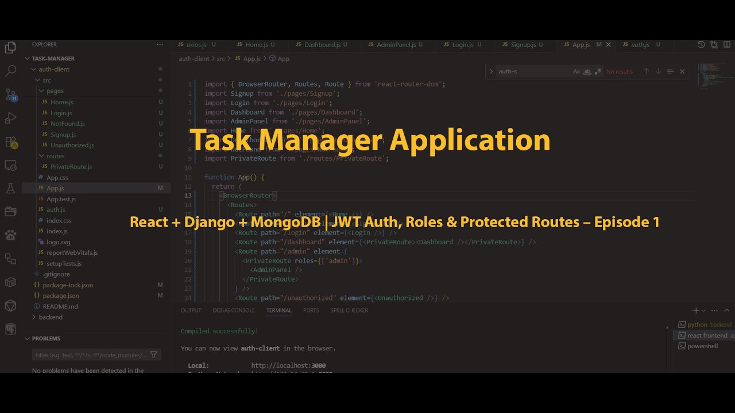Open reportWebVitals.js in the explorer
The image size is (735, 413).
click(x=72, y=253)
